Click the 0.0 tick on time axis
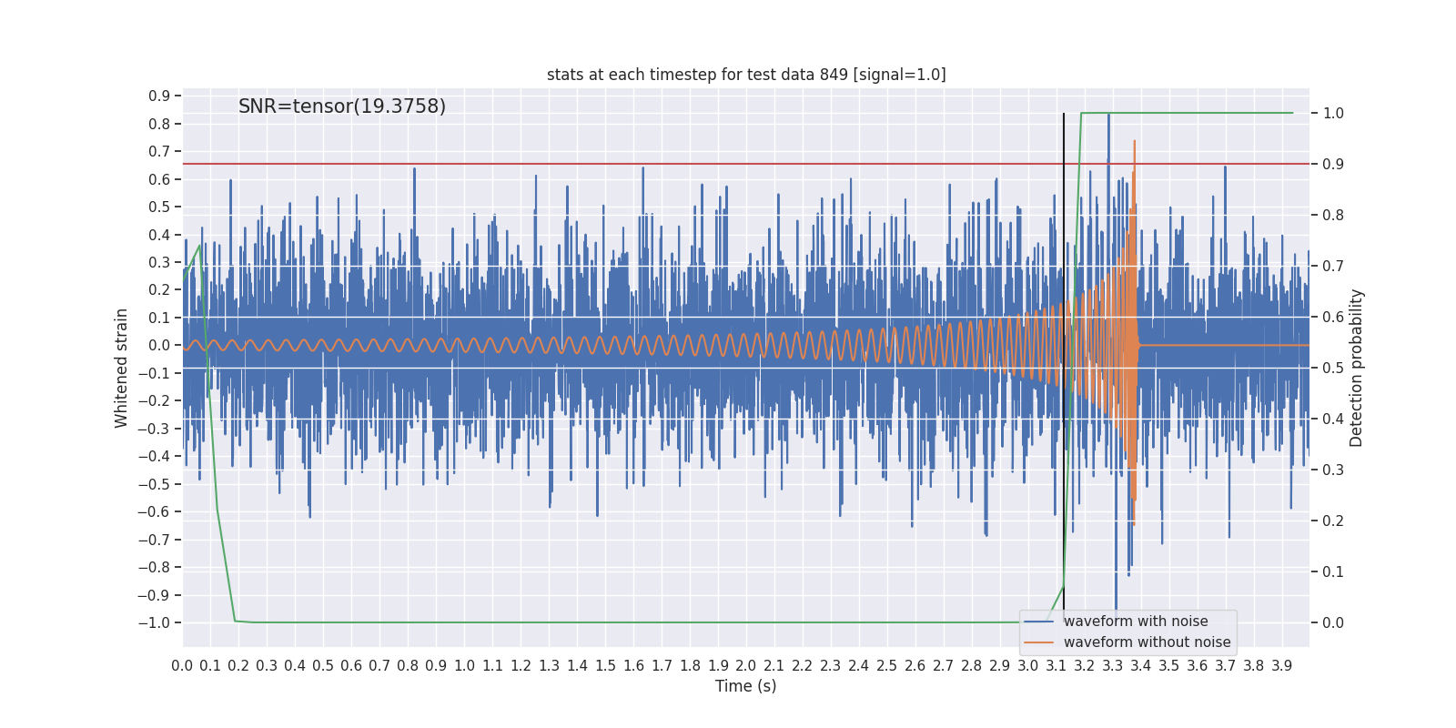This screenshot has height=728, width=1456. (182, 666)
